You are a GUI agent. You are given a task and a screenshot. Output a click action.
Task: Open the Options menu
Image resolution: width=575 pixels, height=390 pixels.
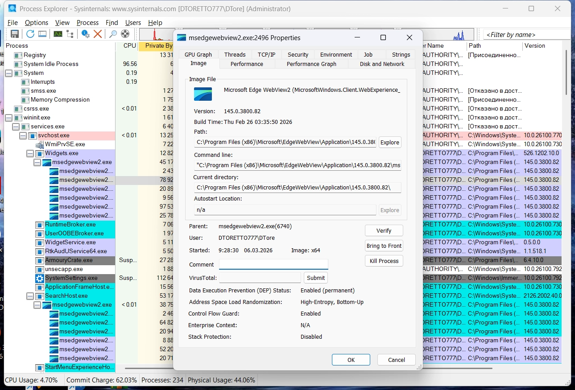36,23
